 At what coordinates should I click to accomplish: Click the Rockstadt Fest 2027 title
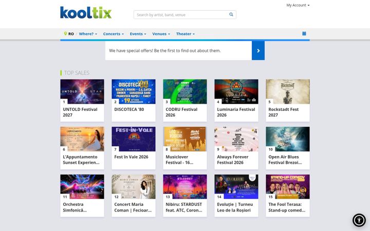click(283, 112)
